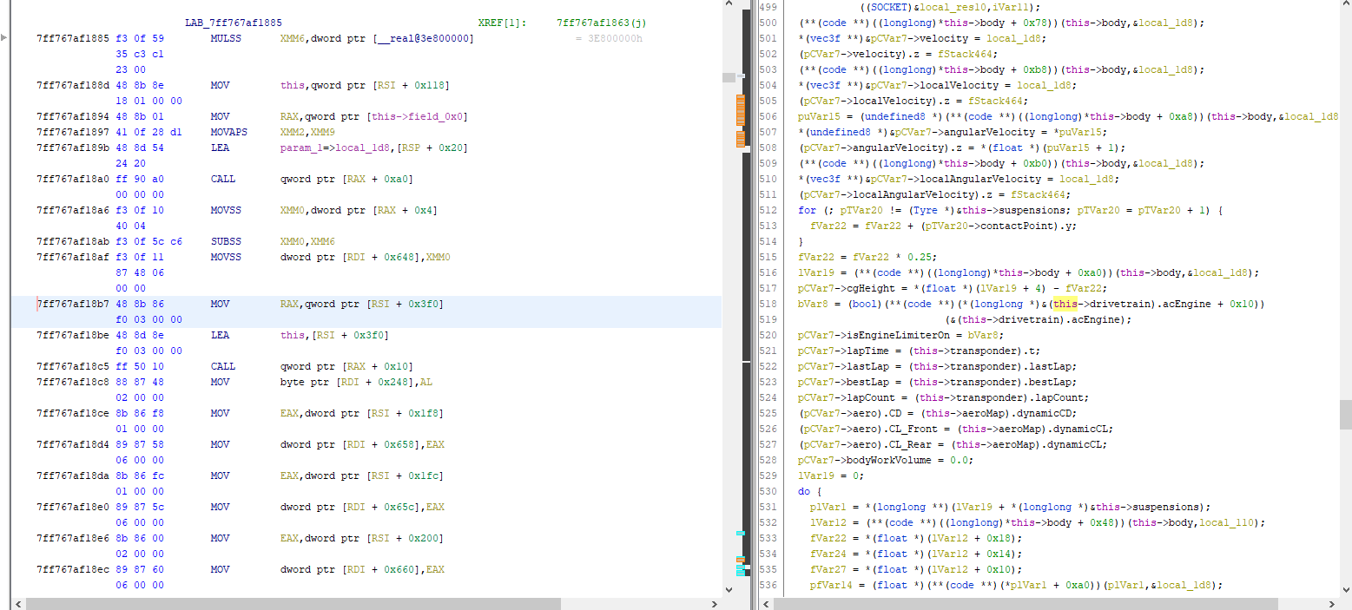The width and height of the screenshot is (1352, 610).
Task: Click the cyan marker near line 532
Action: pyautogui.click(x=741, y=533)
